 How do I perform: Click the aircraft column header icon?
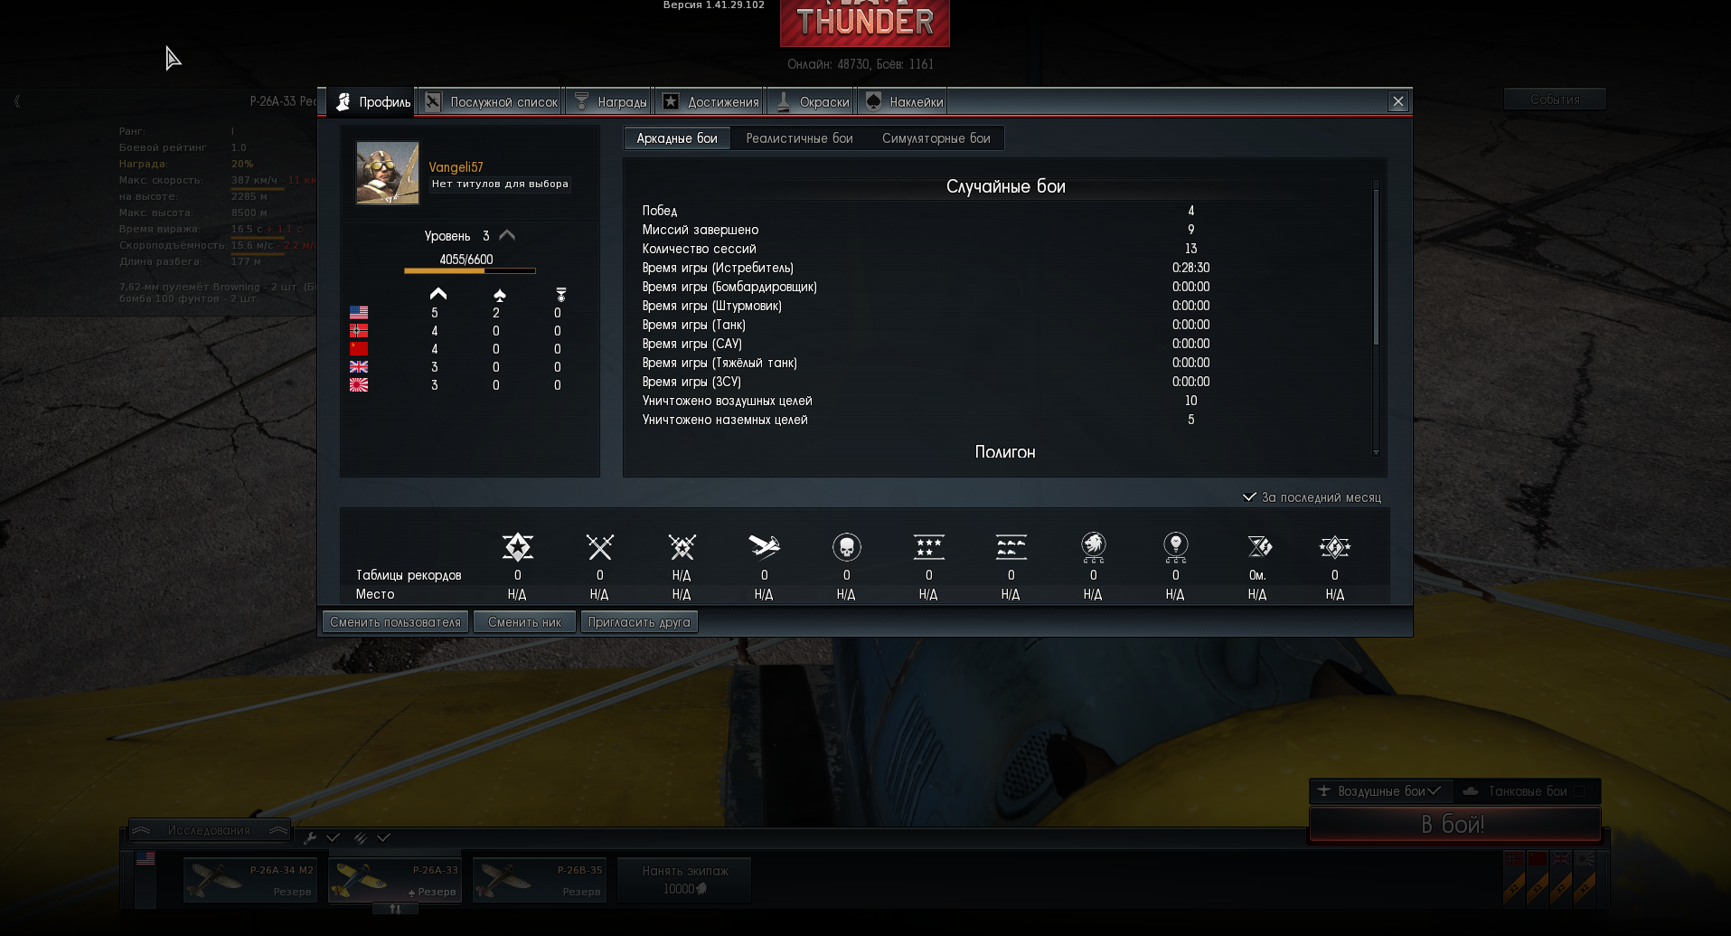[499, 295]
